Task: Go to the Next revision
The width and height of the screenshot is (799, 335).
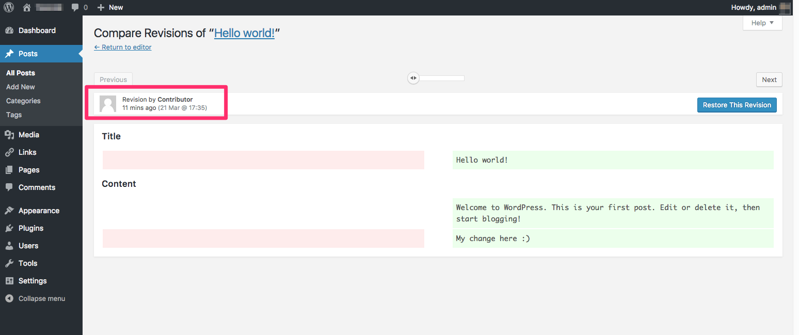Action: click(x=769, y=79)
